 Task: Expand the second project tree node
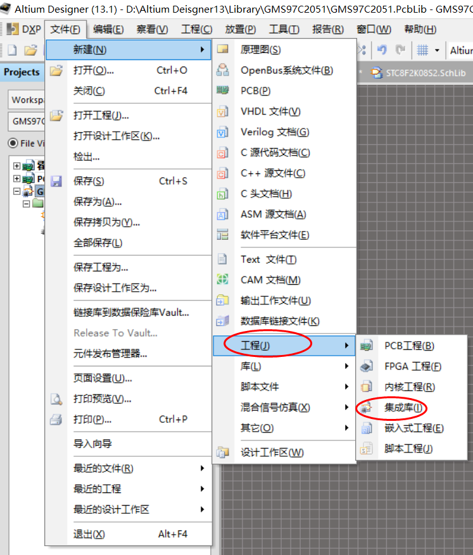[16, 178]
